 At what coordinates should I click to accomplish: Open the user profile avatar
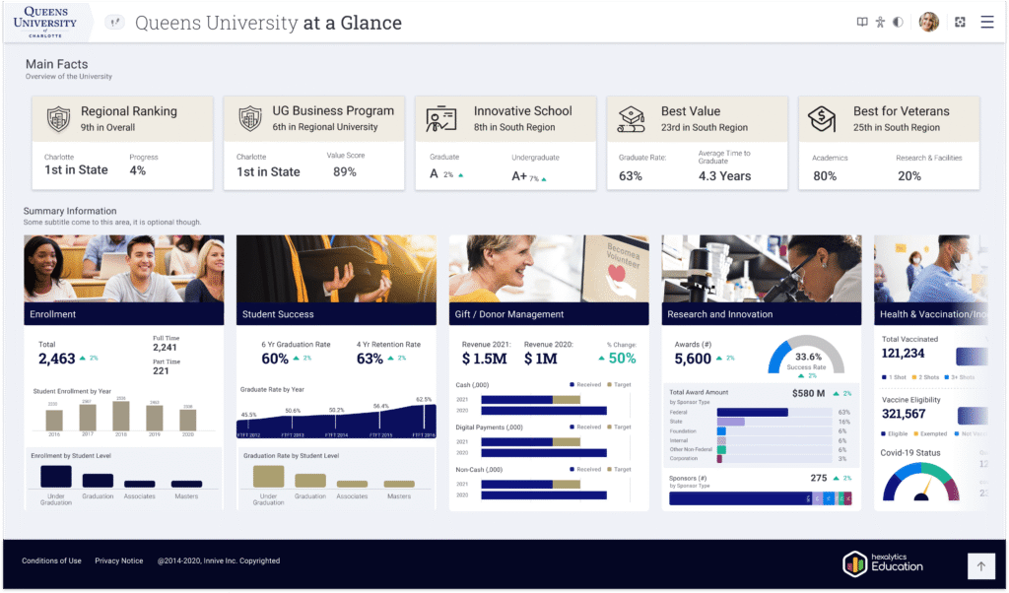point(928,22)
